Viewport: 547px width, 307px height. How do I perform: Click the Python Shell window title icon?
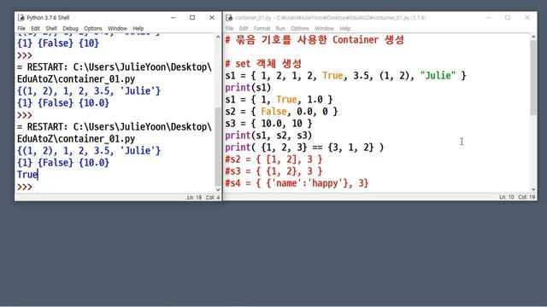click(x=21, y=17)
